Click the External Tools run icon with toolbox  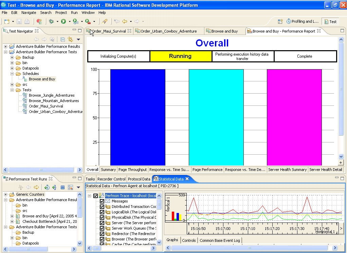pyautogui.click(x=88, y=21)
